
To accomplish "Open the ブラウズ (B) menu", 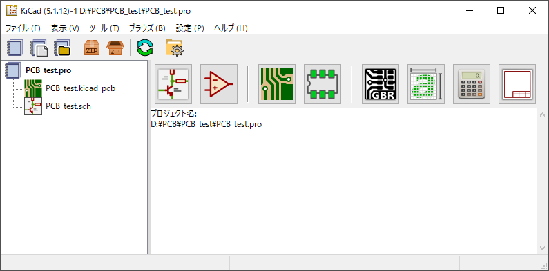I will (147, 28).
